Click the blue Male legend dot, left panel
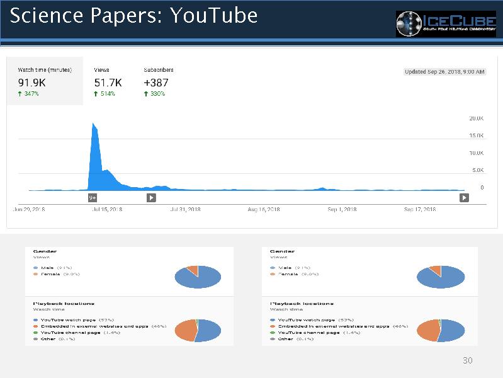 click(35, 267)
